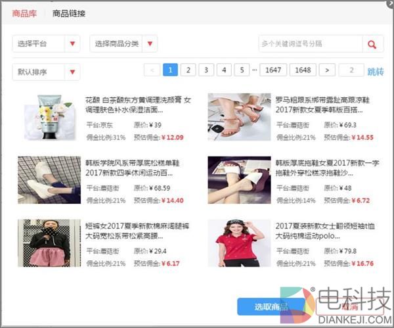Click the estimated commission ¥6.72
The width and height of the screenshot is (394, 328).
361,200
